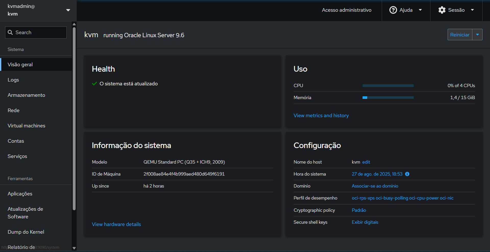
Task: Click '0% of 4 CPUs' value
Action: tap(461, 86)
